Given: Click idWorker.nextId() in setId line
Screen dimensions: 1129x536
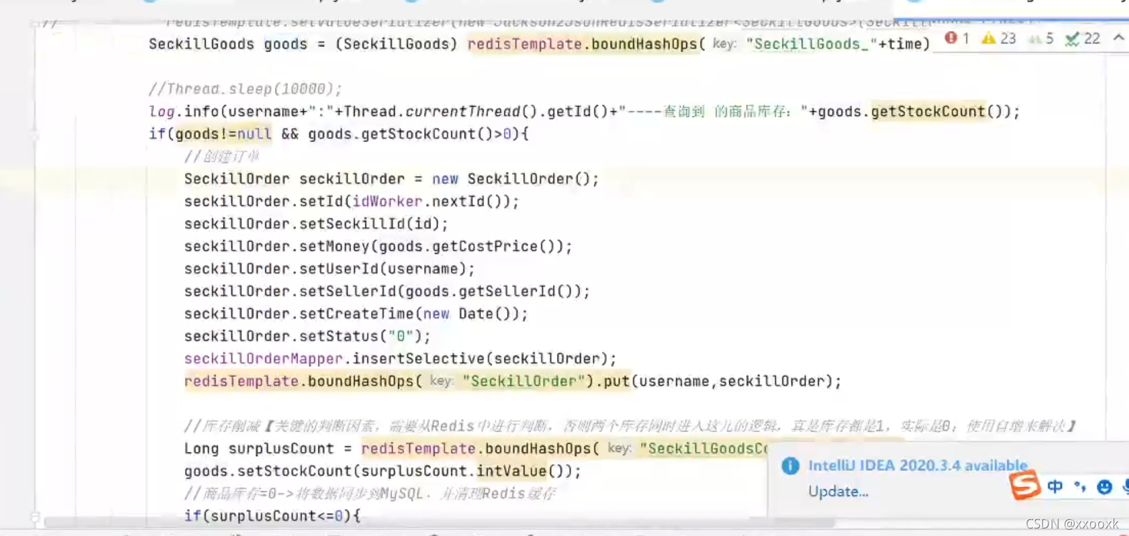Looking at the screenshot, I should click(431, 202).
